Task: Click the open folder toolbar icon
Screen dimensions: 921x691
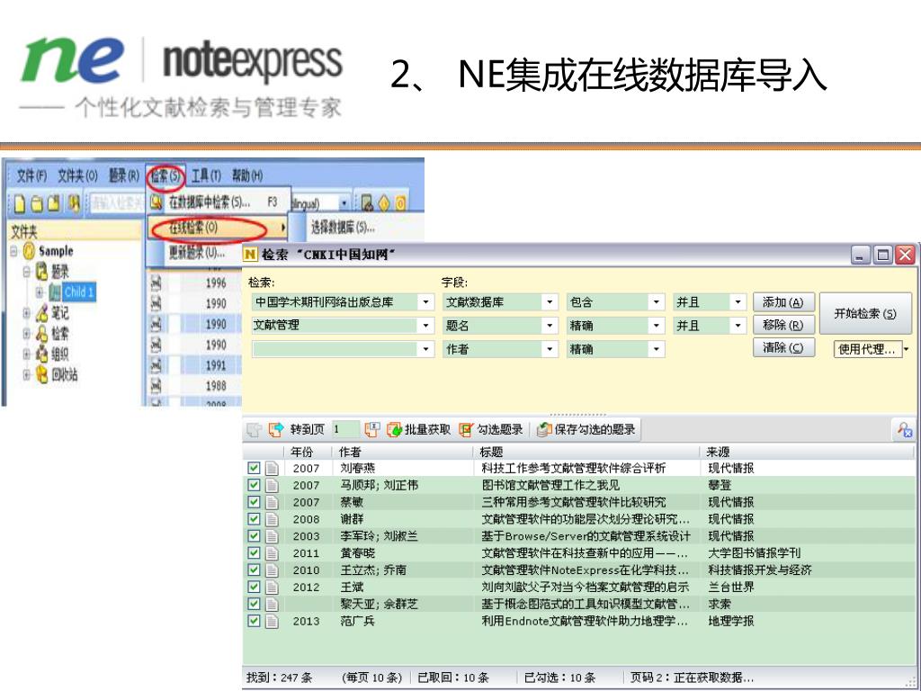Action: click(x=37, y=203)
